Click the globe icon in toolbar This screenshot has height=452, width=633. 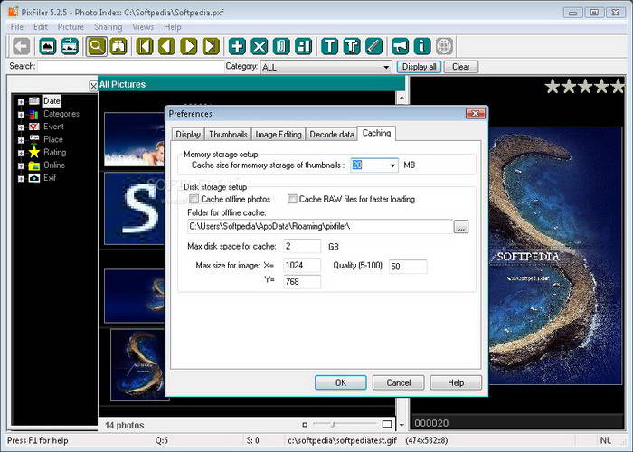tap(444, 46)
